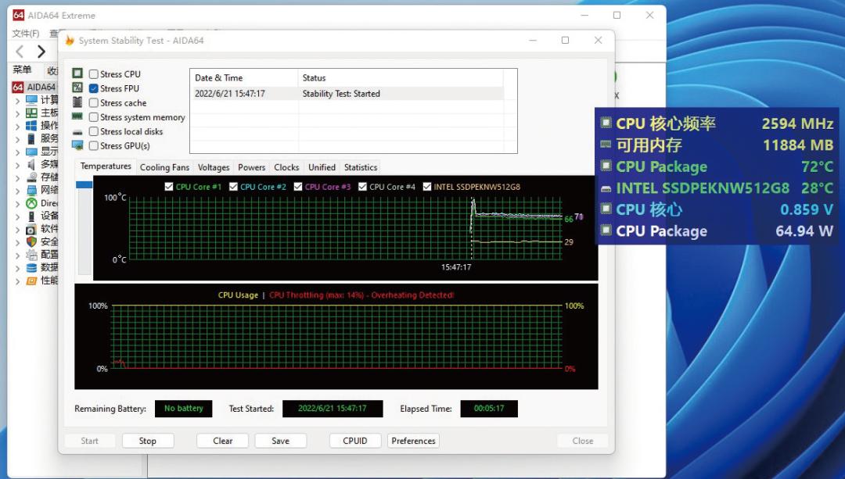The height and width of the screenshot is (479, 845).
Task: Switch to the Cooling Fans tab
Action: 164,167
